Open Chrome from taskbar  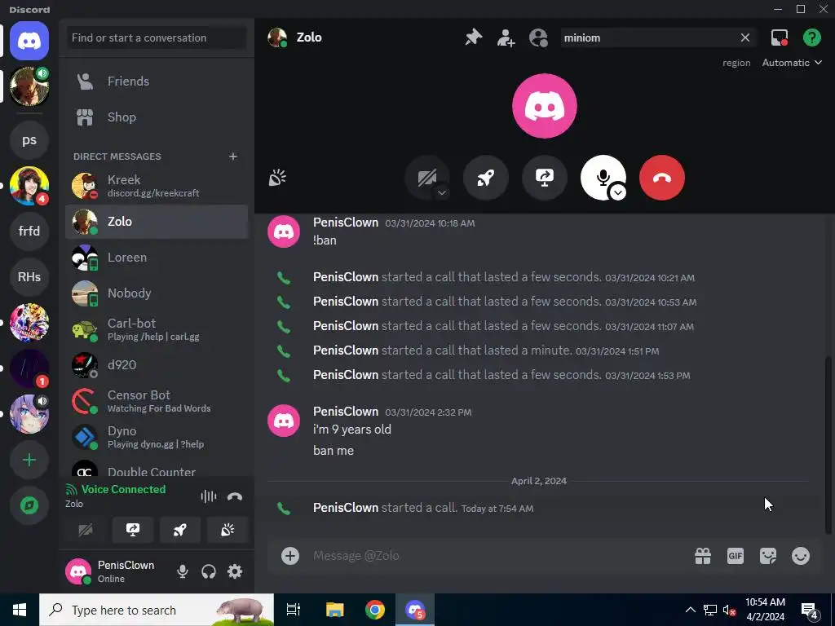375,610
